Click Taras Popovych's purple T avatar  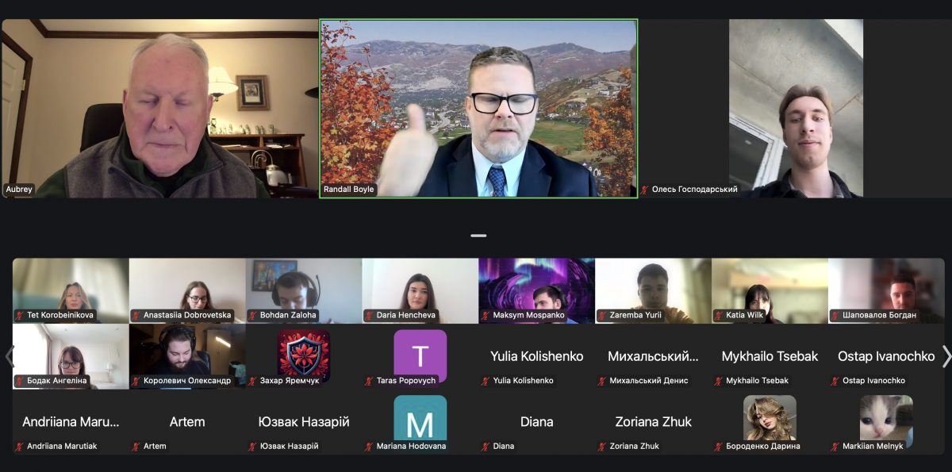[420, 356]
